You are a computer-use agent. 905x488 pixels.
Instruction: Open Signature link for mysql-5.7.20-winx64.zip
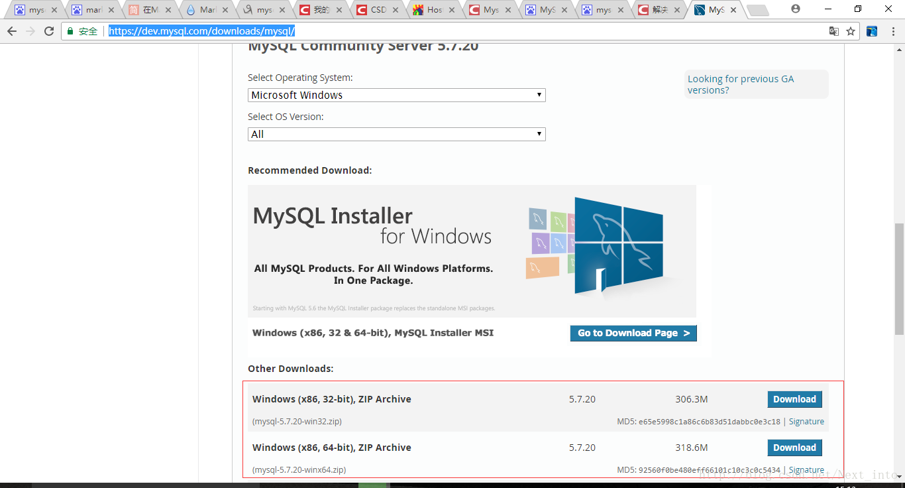(x=806, y=470)
